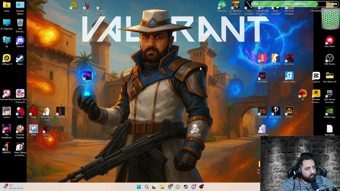The width and height of the screenshot is (340, 191).
Task: Open Denetim Masası control panel icon
Action: coord(20,8)
